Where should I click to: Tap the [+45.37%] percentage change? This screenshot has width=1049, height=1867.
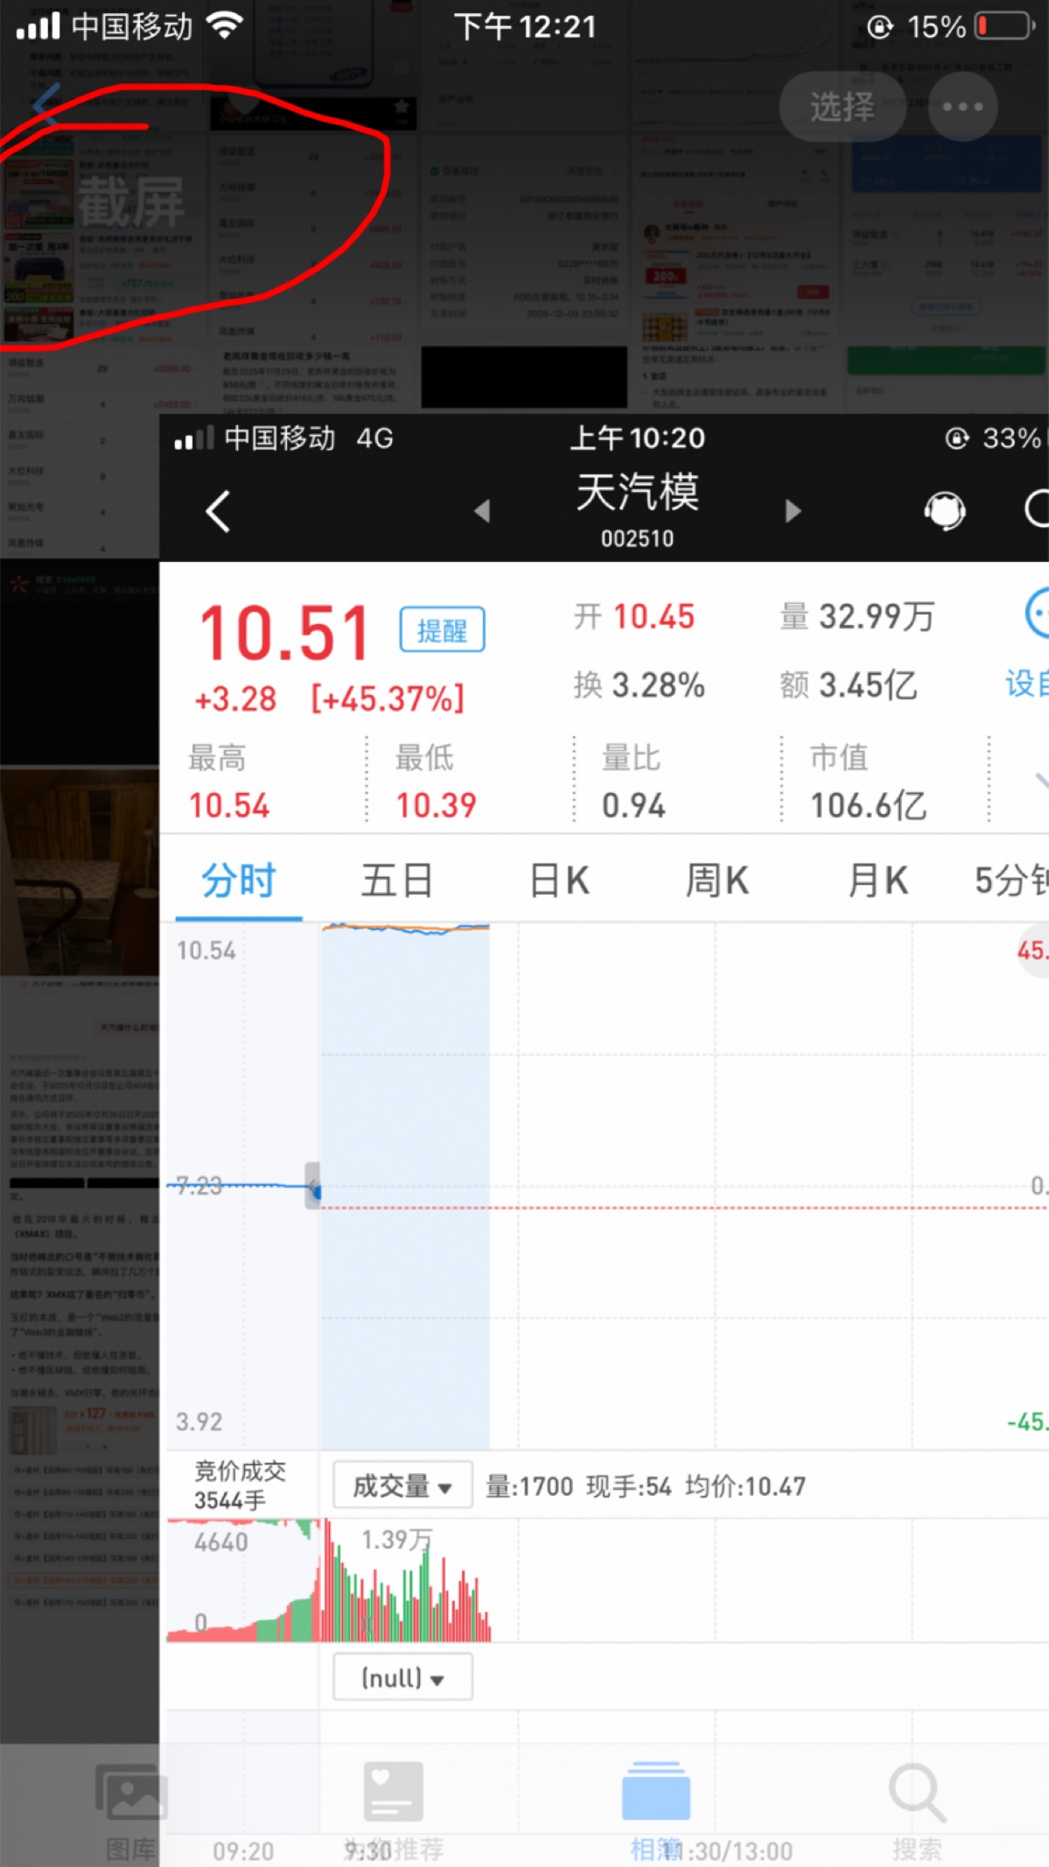[388, 699]
